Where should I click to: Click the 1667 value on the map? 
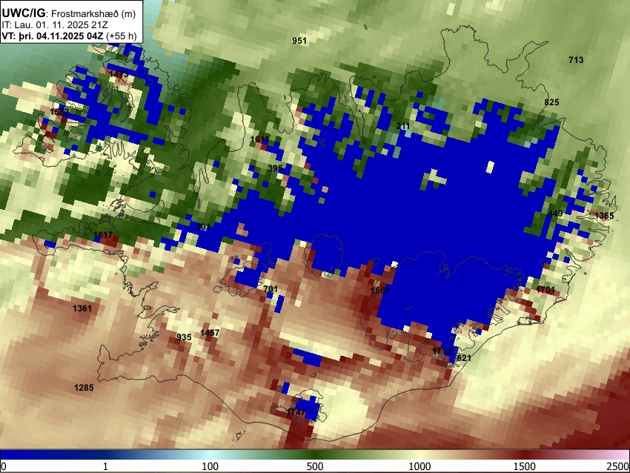coord(380,290)
